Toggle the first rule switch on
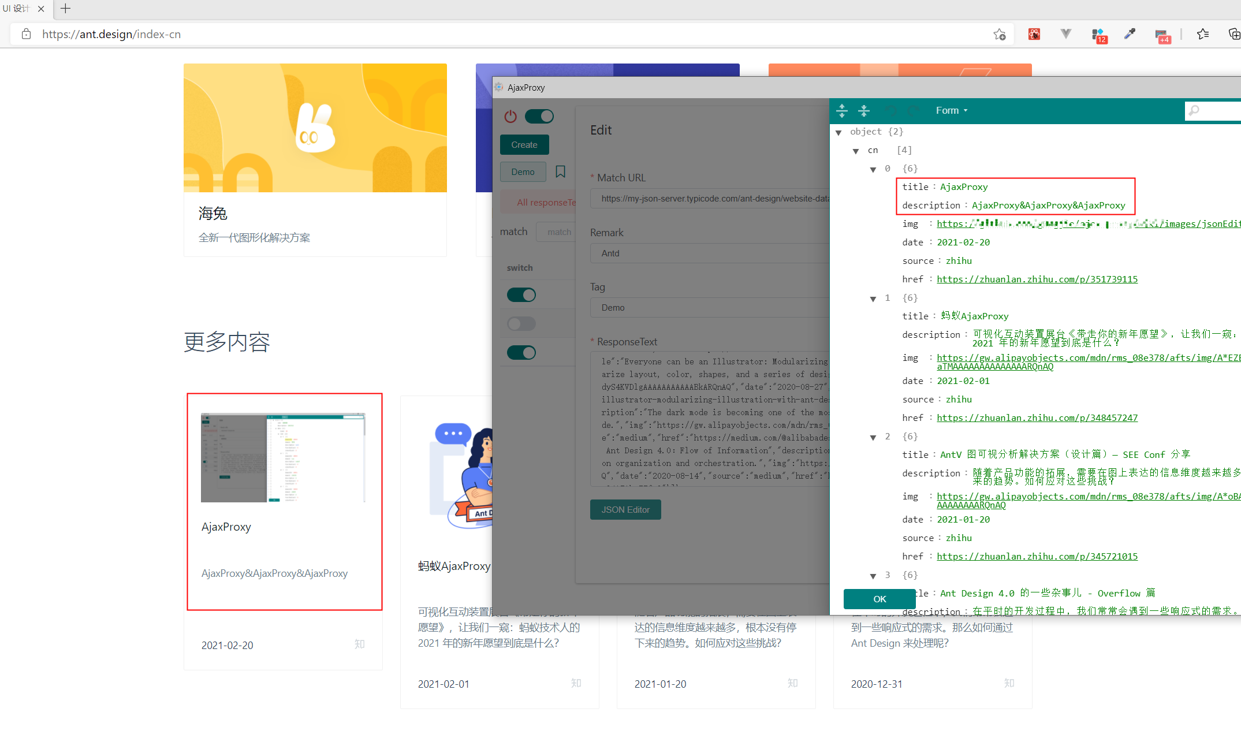The width and height of the screenshot is (1241, 742). pyautogui.click(x=521, y=295)
